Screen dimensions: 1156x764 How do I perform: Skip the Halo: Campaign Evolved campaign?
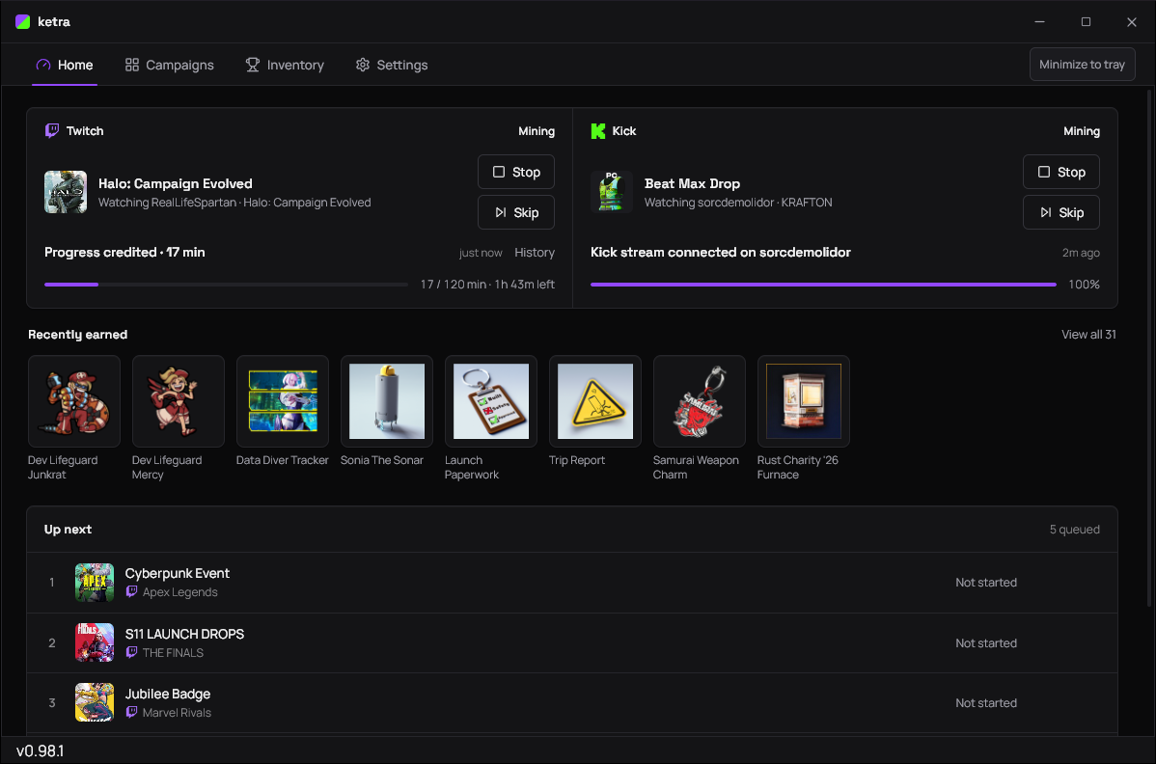[516, 212]
